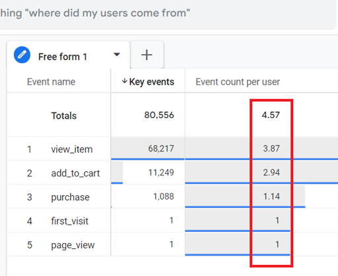Click row number 5 for page_view

pyautogui.click(x=30, y=245)
